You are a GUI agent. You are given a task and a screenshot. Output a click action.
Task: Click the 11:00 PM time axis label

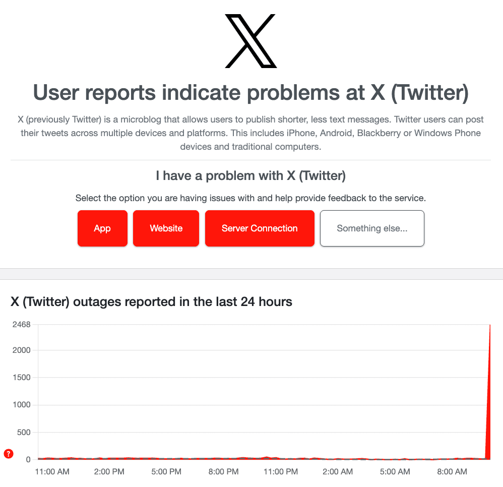[x=281, y=472]
